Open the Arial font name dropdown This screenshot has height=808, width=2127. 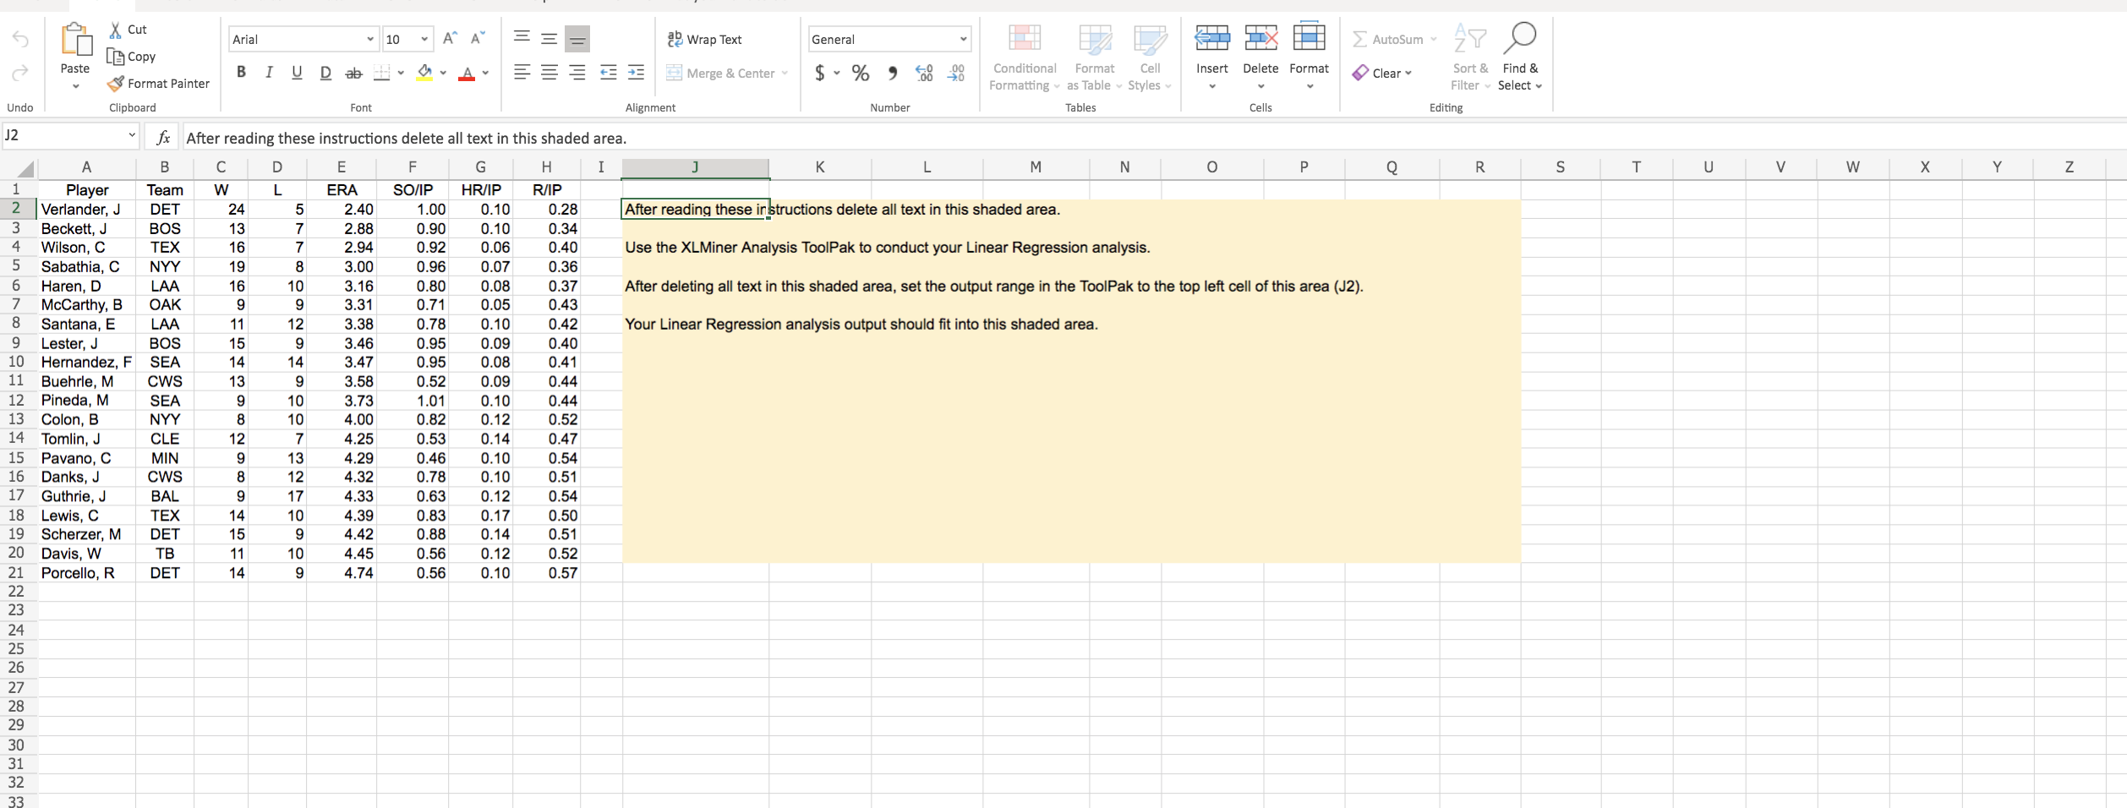(370, 40)
